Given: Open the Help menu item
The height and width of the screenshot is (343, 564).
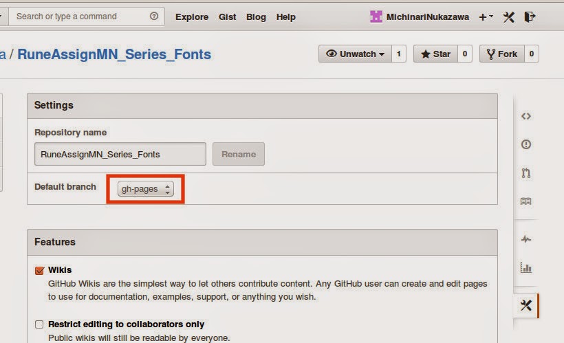Looking at the screenshot, I should point(286,17).
